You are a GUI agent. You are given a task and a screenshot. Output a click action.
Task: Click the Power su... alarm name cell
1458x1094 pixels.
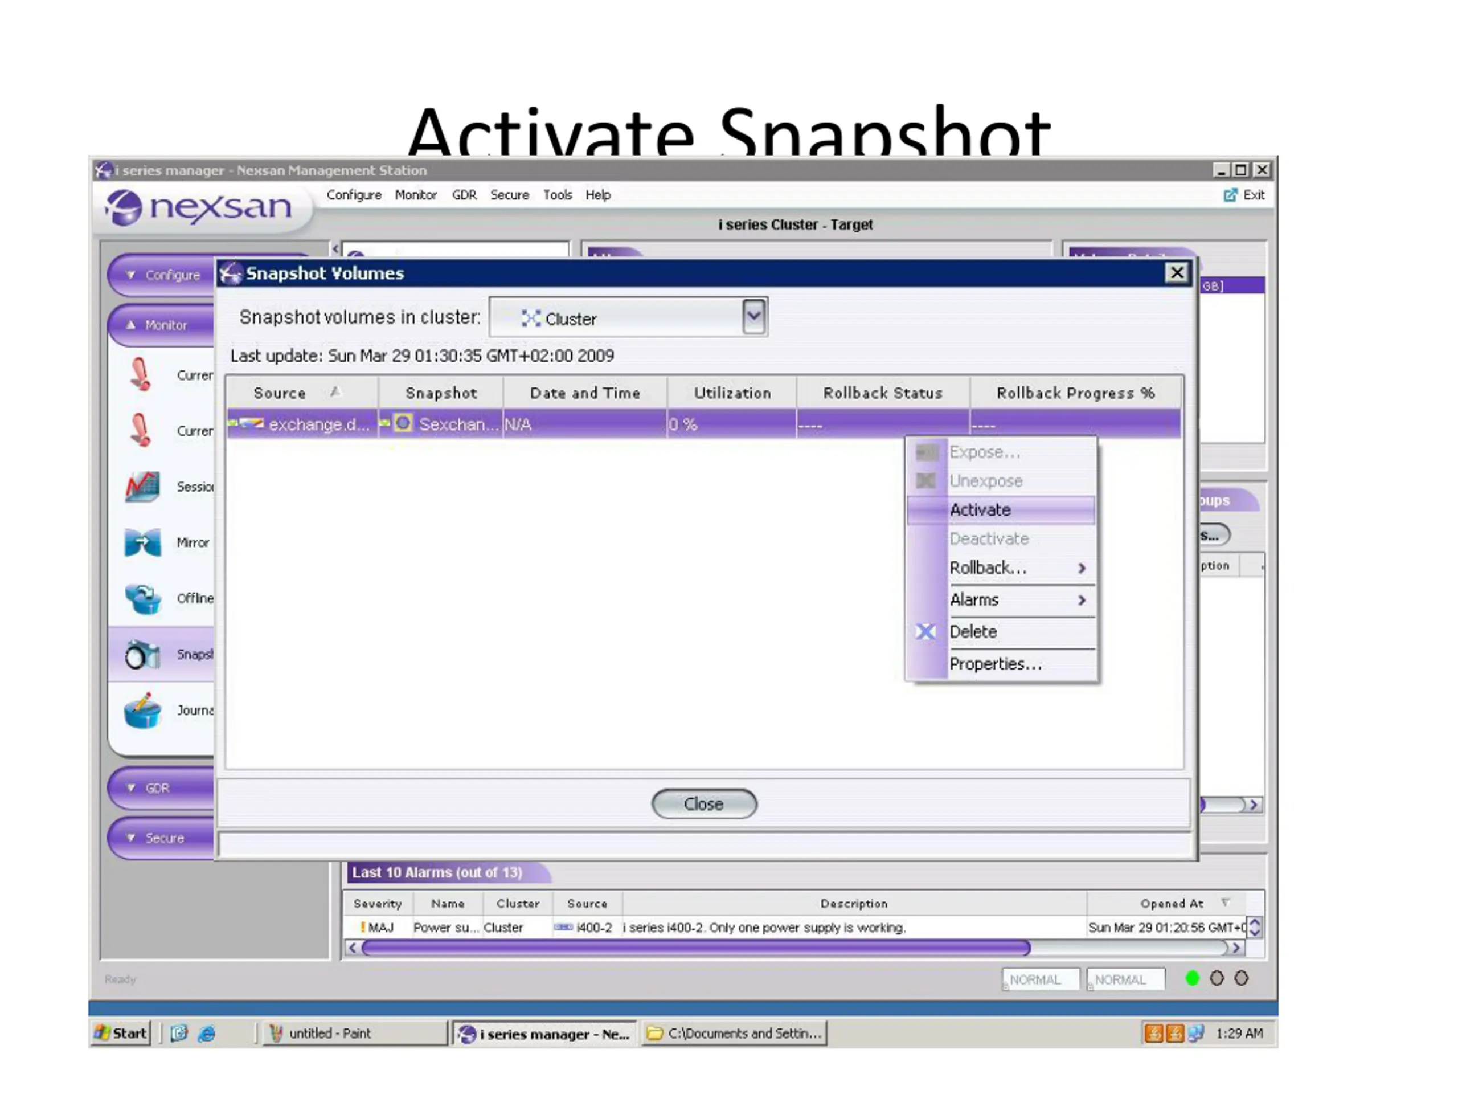(447, 927)
